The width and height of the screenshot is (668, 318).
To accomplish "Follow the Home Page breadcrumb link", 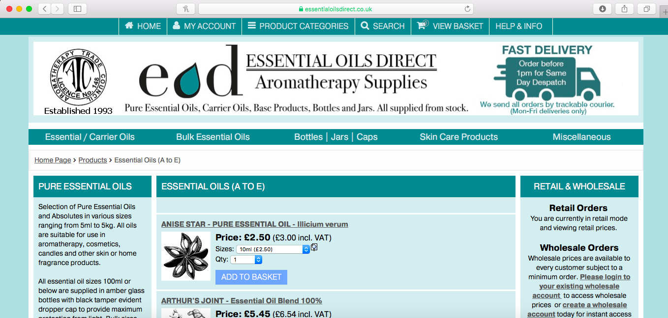I will click(53, 160).
